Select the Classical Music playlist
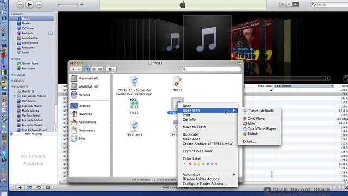Image resolution: width=348 pixels, height=196 pixels. [32, 106]
